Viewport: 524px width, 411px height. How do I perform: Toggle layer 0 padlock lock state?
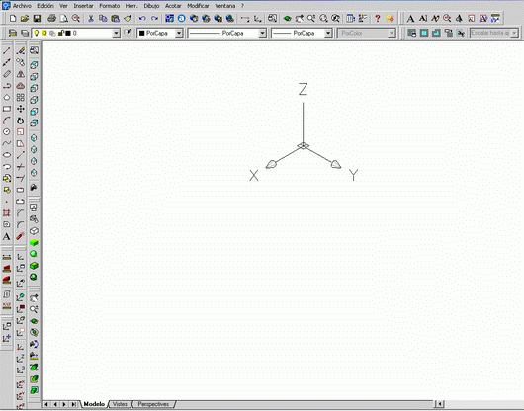pos(61,33)
